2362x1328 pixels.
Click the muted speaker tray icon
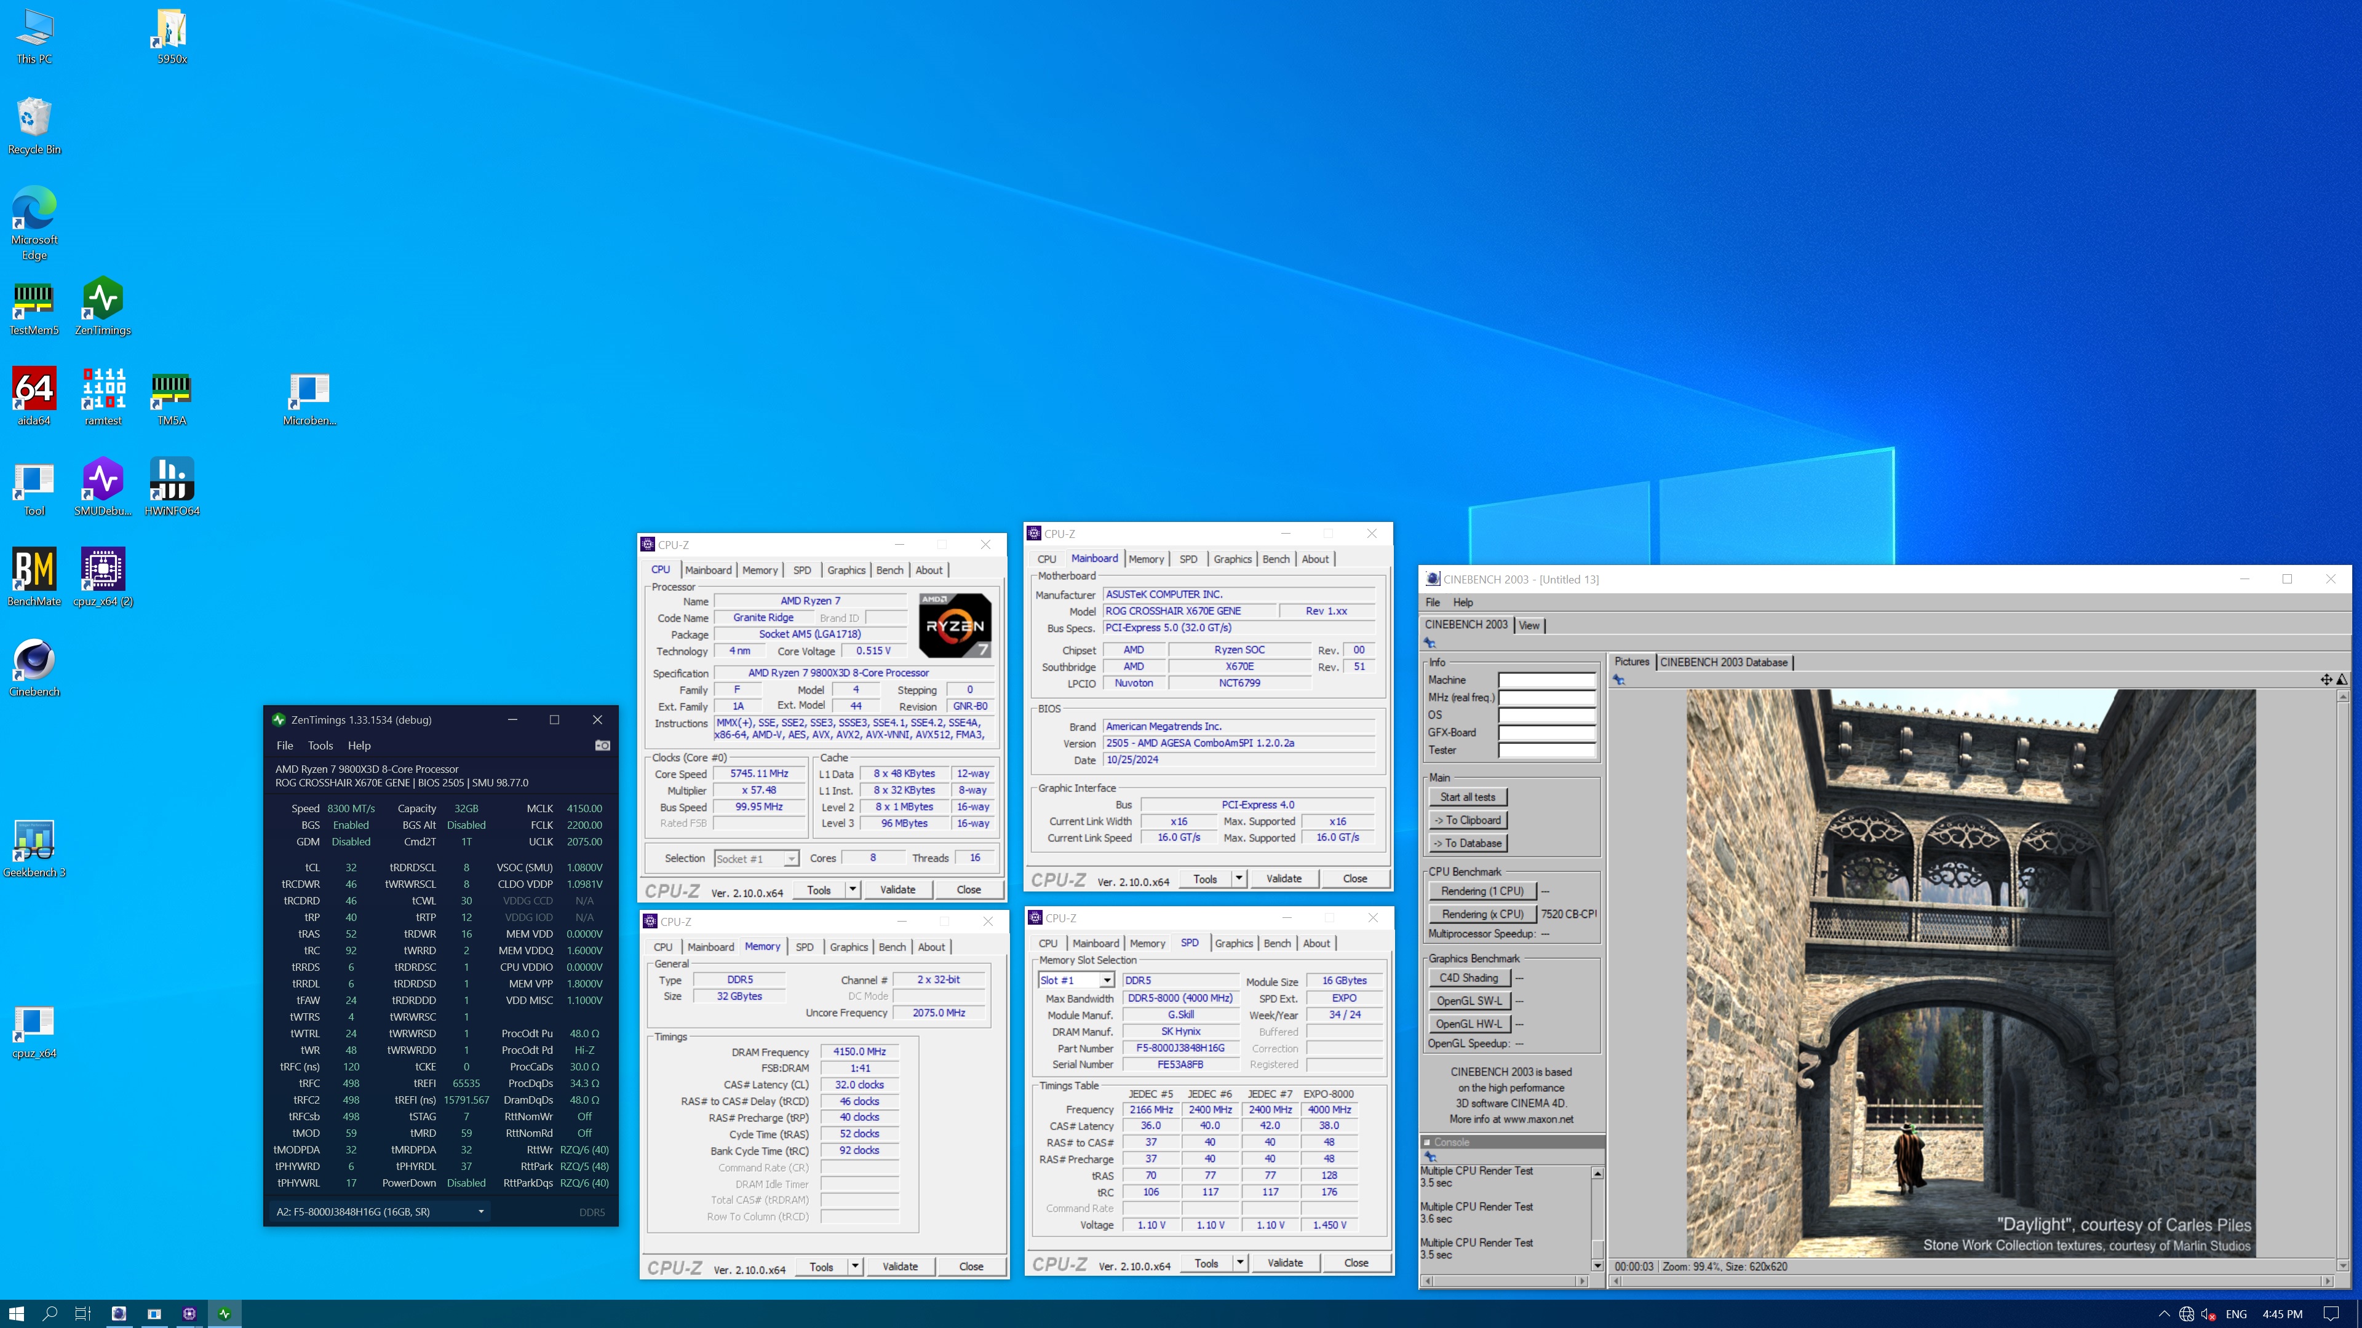tap(2209, 1314)
